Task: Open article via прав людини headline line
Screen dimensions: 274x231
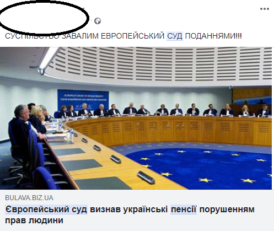Action: [x=34, y=220]
